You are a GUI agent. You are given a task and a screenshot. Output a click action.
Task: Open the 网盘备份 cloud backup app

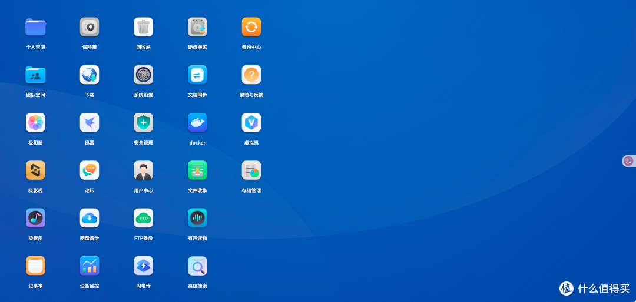90,218
